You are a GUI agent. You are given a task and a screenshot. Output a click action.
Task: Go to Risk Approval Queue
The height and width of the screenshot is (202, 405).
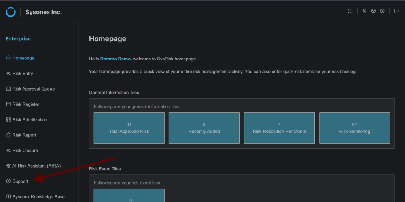(33, 89)
